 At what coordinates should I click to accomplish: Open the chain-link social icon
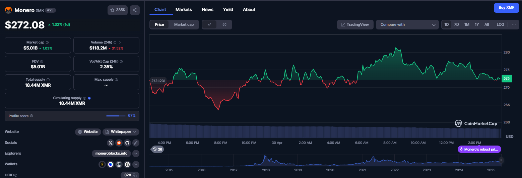(x=136, y=143)
